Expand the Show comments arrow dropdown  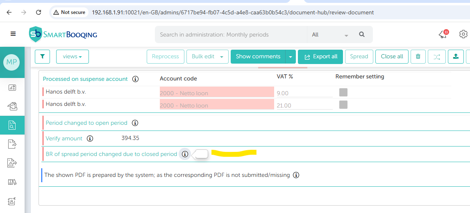[291, 57]
